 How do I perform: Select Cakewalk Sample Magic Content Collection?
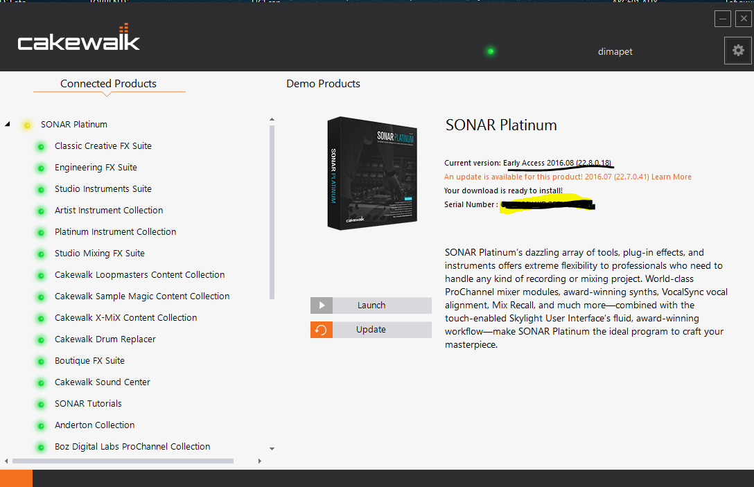142,296
